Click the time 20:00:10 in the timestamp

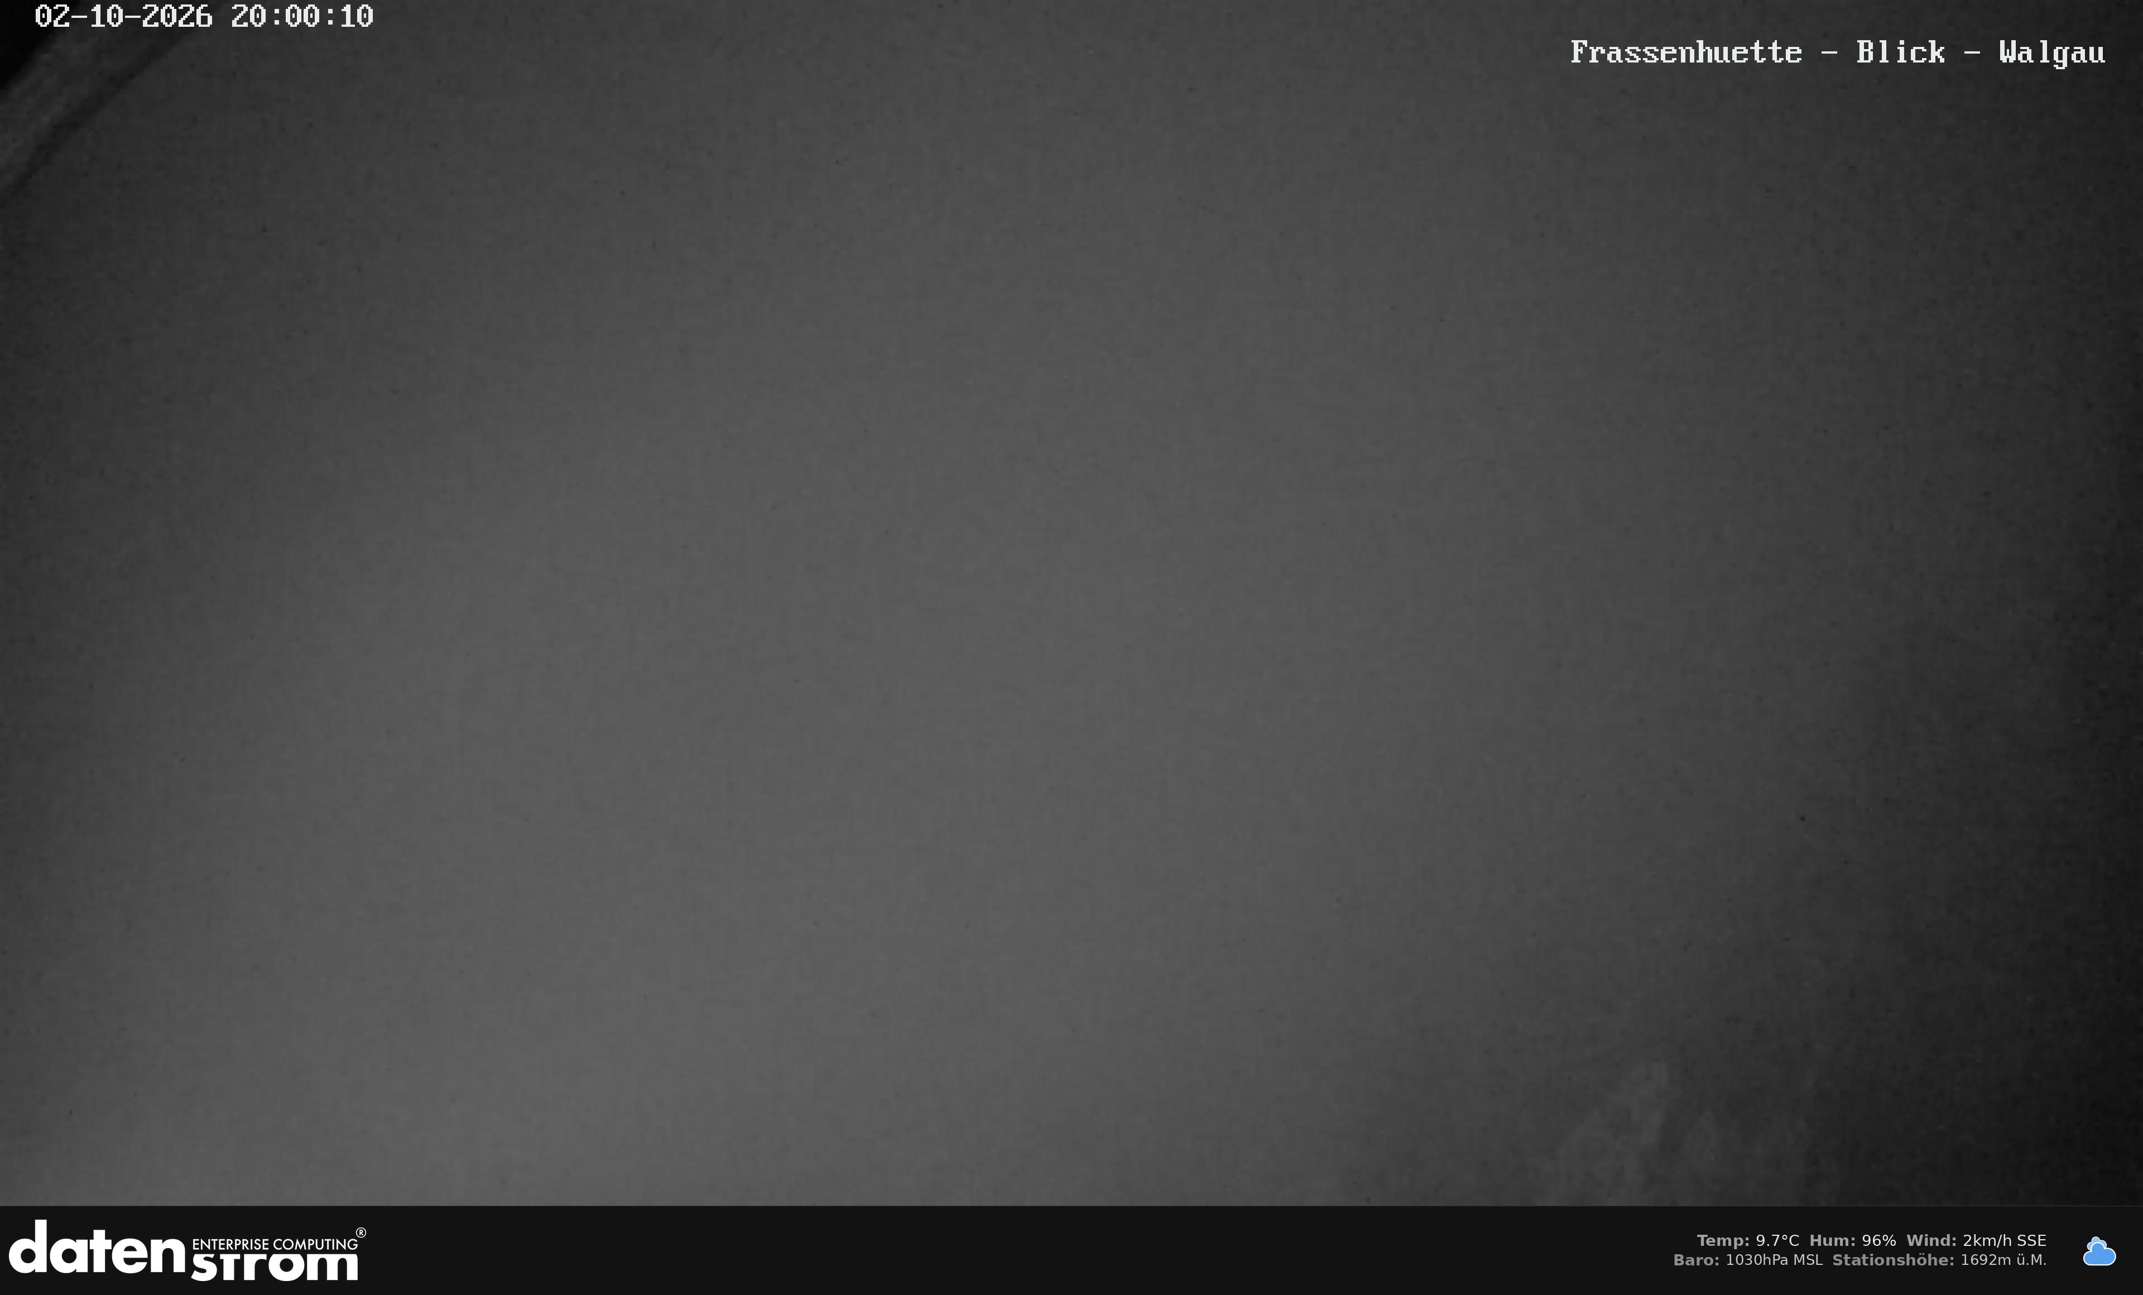pyautogui.click(x=302, y=17)
